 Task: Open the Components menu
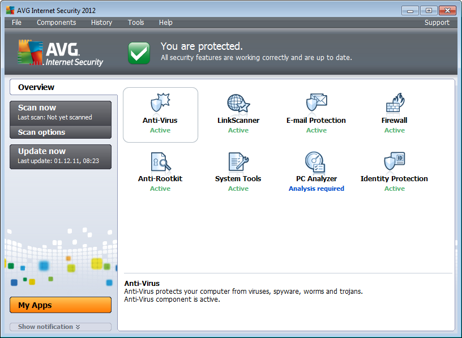(x=56, y=23)
